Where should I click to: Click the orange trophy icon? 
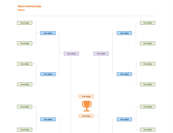pyautogui.click(x=87, y=106)
